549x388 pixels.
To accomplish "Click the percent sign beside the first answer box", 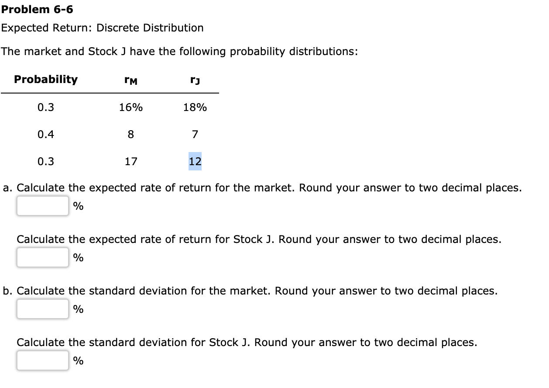I will (x=78, y=205).
